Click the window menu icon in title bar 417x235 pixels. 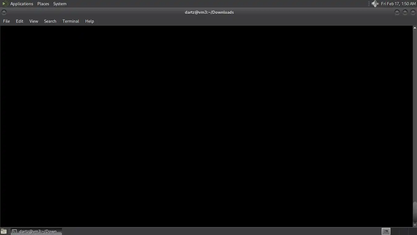click(4, 12)
